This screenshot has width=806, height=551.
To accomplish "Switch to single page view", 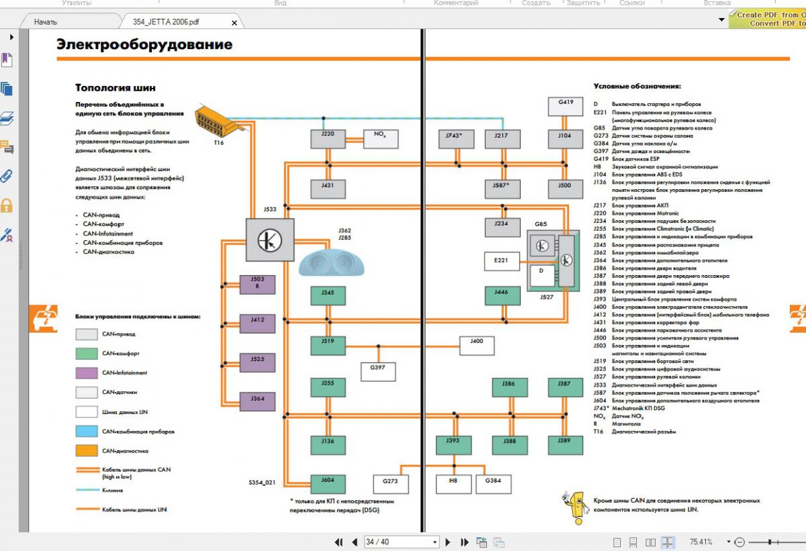I will tap(617, 542).
